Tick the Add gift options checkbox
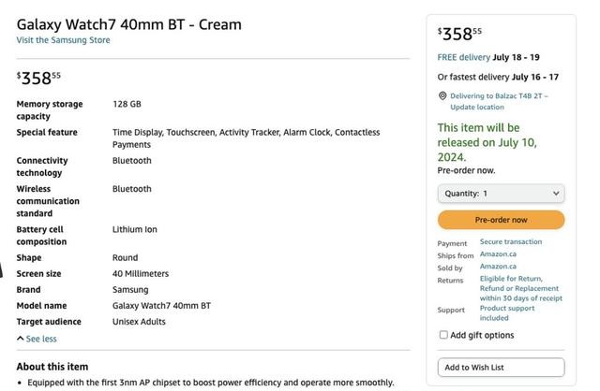 (x=443, y=335)
